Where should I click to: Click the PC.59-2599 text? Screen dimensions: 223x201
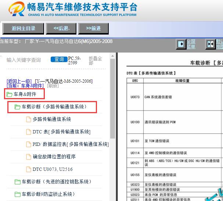tap(74, 61)
